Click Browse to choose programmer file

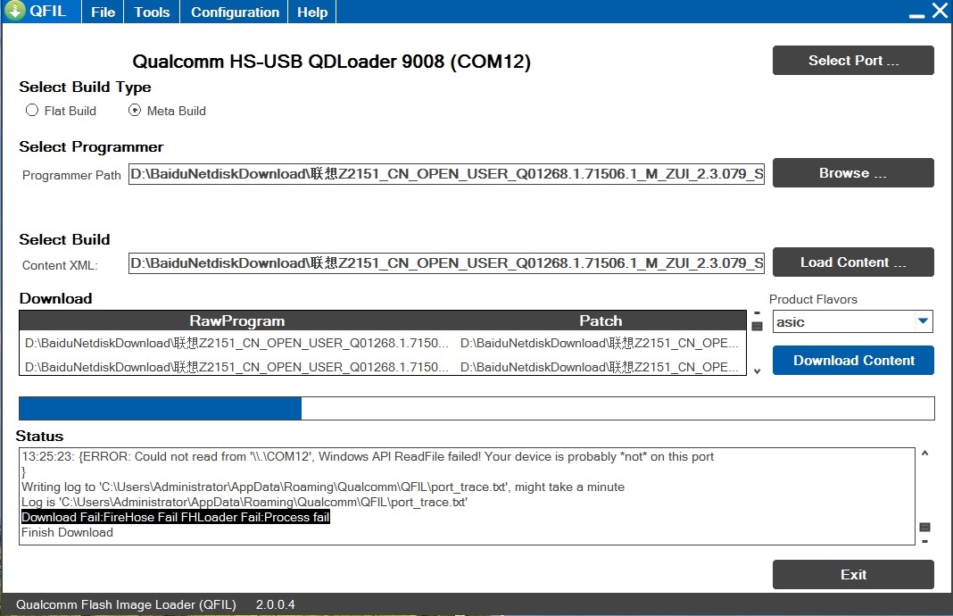click(853, 172)
